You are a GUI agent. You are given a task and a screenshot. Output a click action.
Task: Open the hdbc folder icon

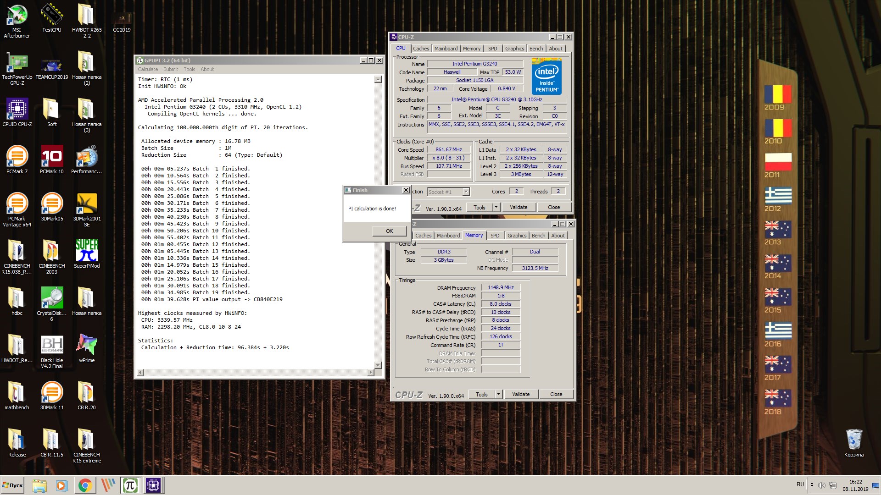tap(17, 301)
